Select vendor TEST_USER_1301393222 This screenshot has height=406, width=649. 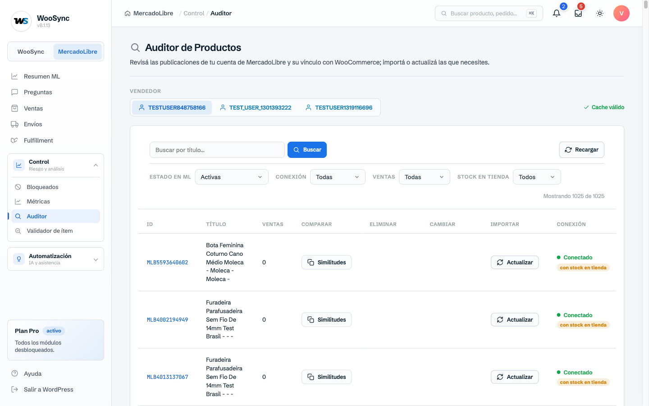point(256,107)
